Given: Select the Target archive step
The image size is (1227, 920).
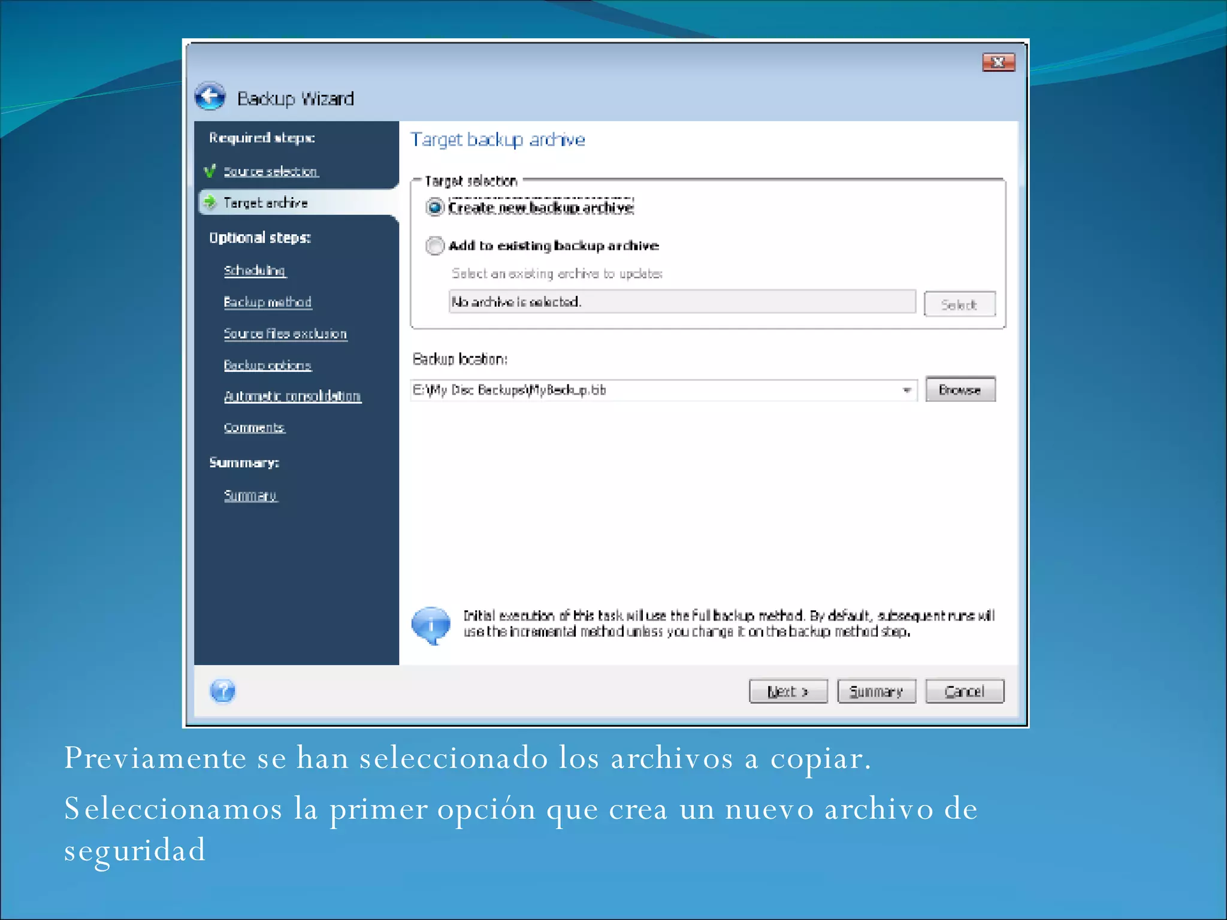Looking at the screenshot, I should coord(265,202).
